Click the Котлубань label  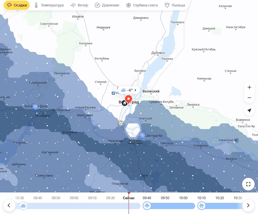click(102, 58)
